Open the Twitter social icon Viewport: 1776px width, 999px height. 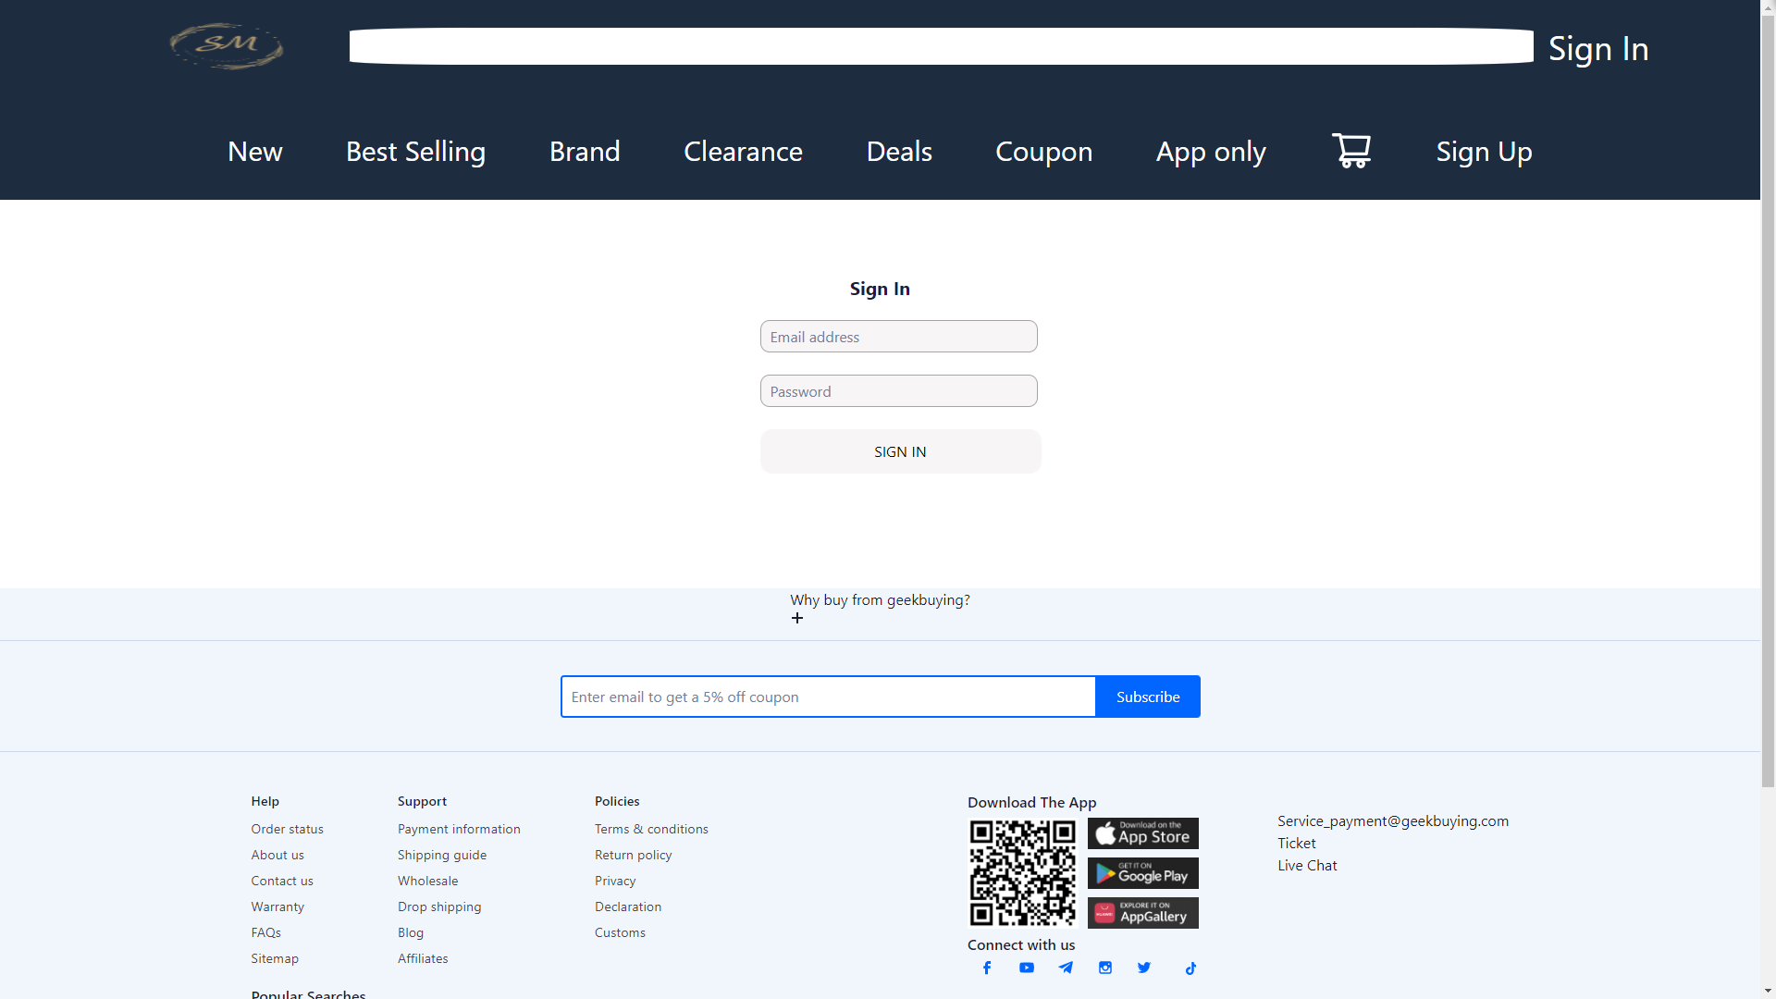pos(1144,968)
